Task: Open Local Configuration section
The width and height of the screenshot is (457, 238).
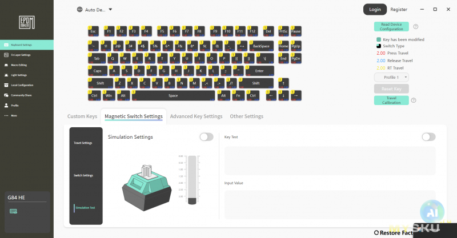Action: (26, 86)
